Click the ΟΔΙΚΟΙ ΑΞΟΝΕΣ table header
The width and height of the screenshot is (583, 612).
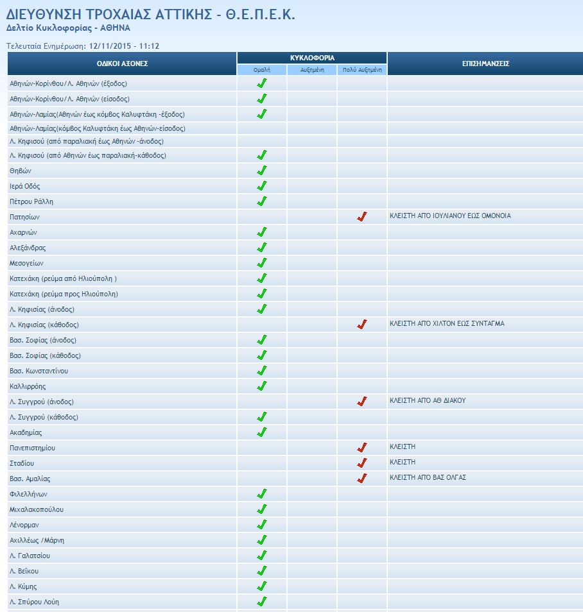pos(122,64)
